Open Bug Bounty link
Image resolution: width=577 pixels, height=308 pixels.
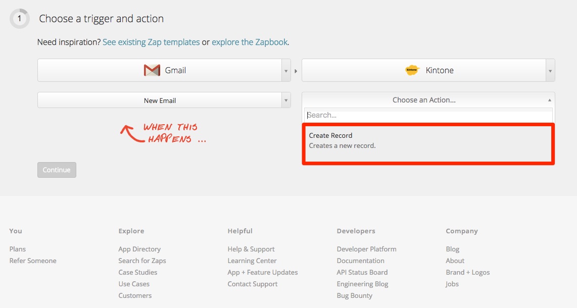click(x=354, y=295)
